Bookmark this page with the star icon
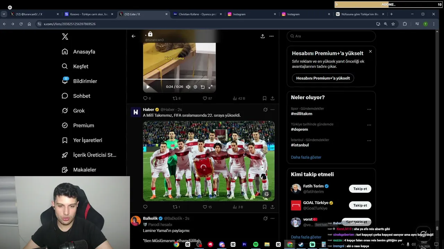 point(393,24)
